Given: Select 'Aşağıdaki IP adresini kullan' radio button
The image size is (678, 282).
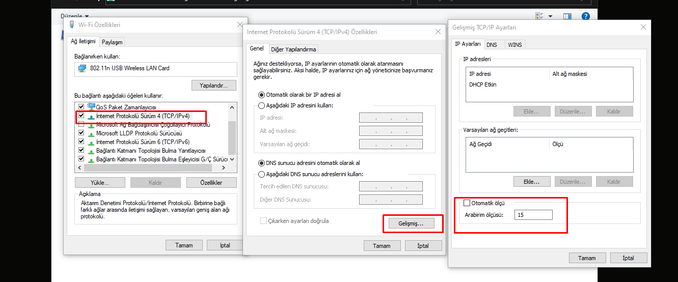Looking at the screenshot, I should click(x=262, y=105).
